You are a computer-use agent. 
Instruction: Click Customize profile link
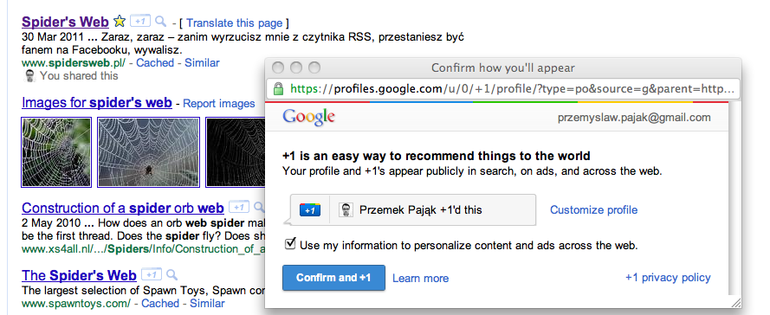pos(593,210)
